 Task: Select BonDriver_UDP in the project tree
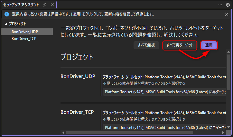pyautogui.click(x=24, y=32)
